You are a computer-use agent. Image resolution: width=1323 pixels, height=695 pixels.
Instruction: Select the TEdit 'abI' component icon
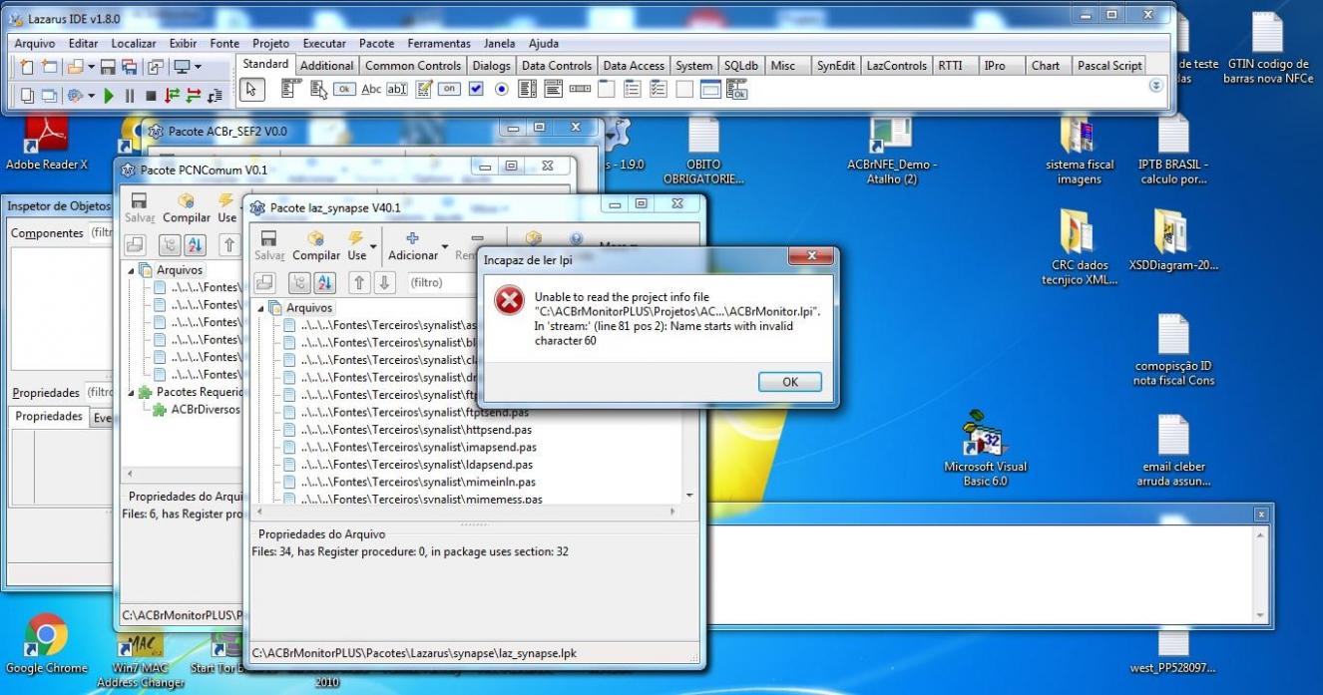tap(397, 90)
